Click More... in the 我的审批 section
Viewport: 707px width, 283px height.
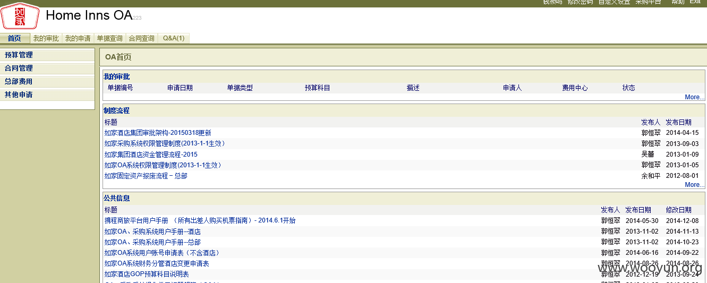coord(695,97)
